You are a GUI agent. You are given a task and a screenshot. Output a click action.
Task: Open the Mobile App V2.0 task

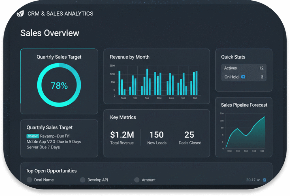(x=54, y=142)
